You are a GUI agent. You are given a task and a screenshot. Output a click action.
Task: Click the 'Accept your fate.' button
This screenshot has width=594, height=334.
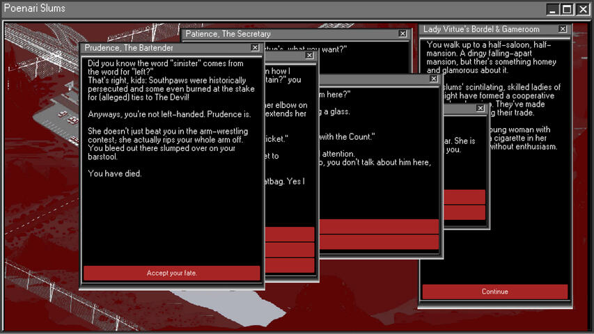coord(171,273)
